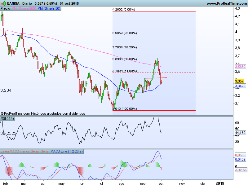Click the Fibonacci label 3,4894 (61,80%)
Screen dimensions: 248x186
(125, 71)
